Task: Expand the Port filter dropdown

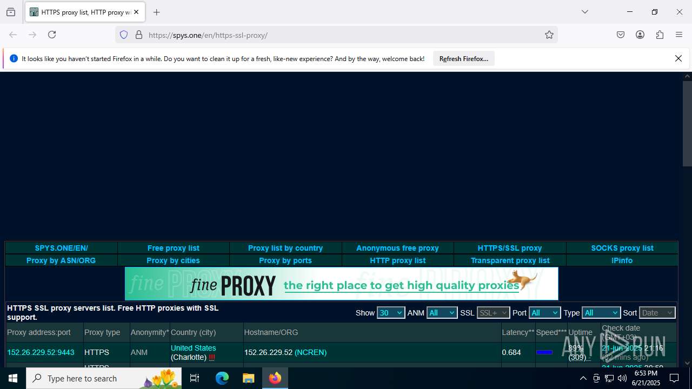Action: (544, 313)
